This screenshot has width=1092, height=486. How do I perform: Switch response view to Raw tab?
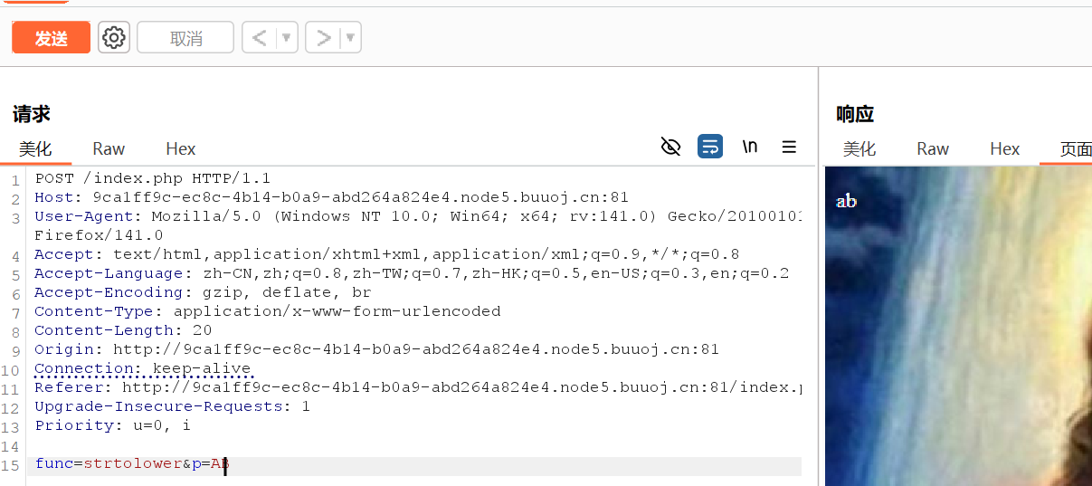pos(933,149)
